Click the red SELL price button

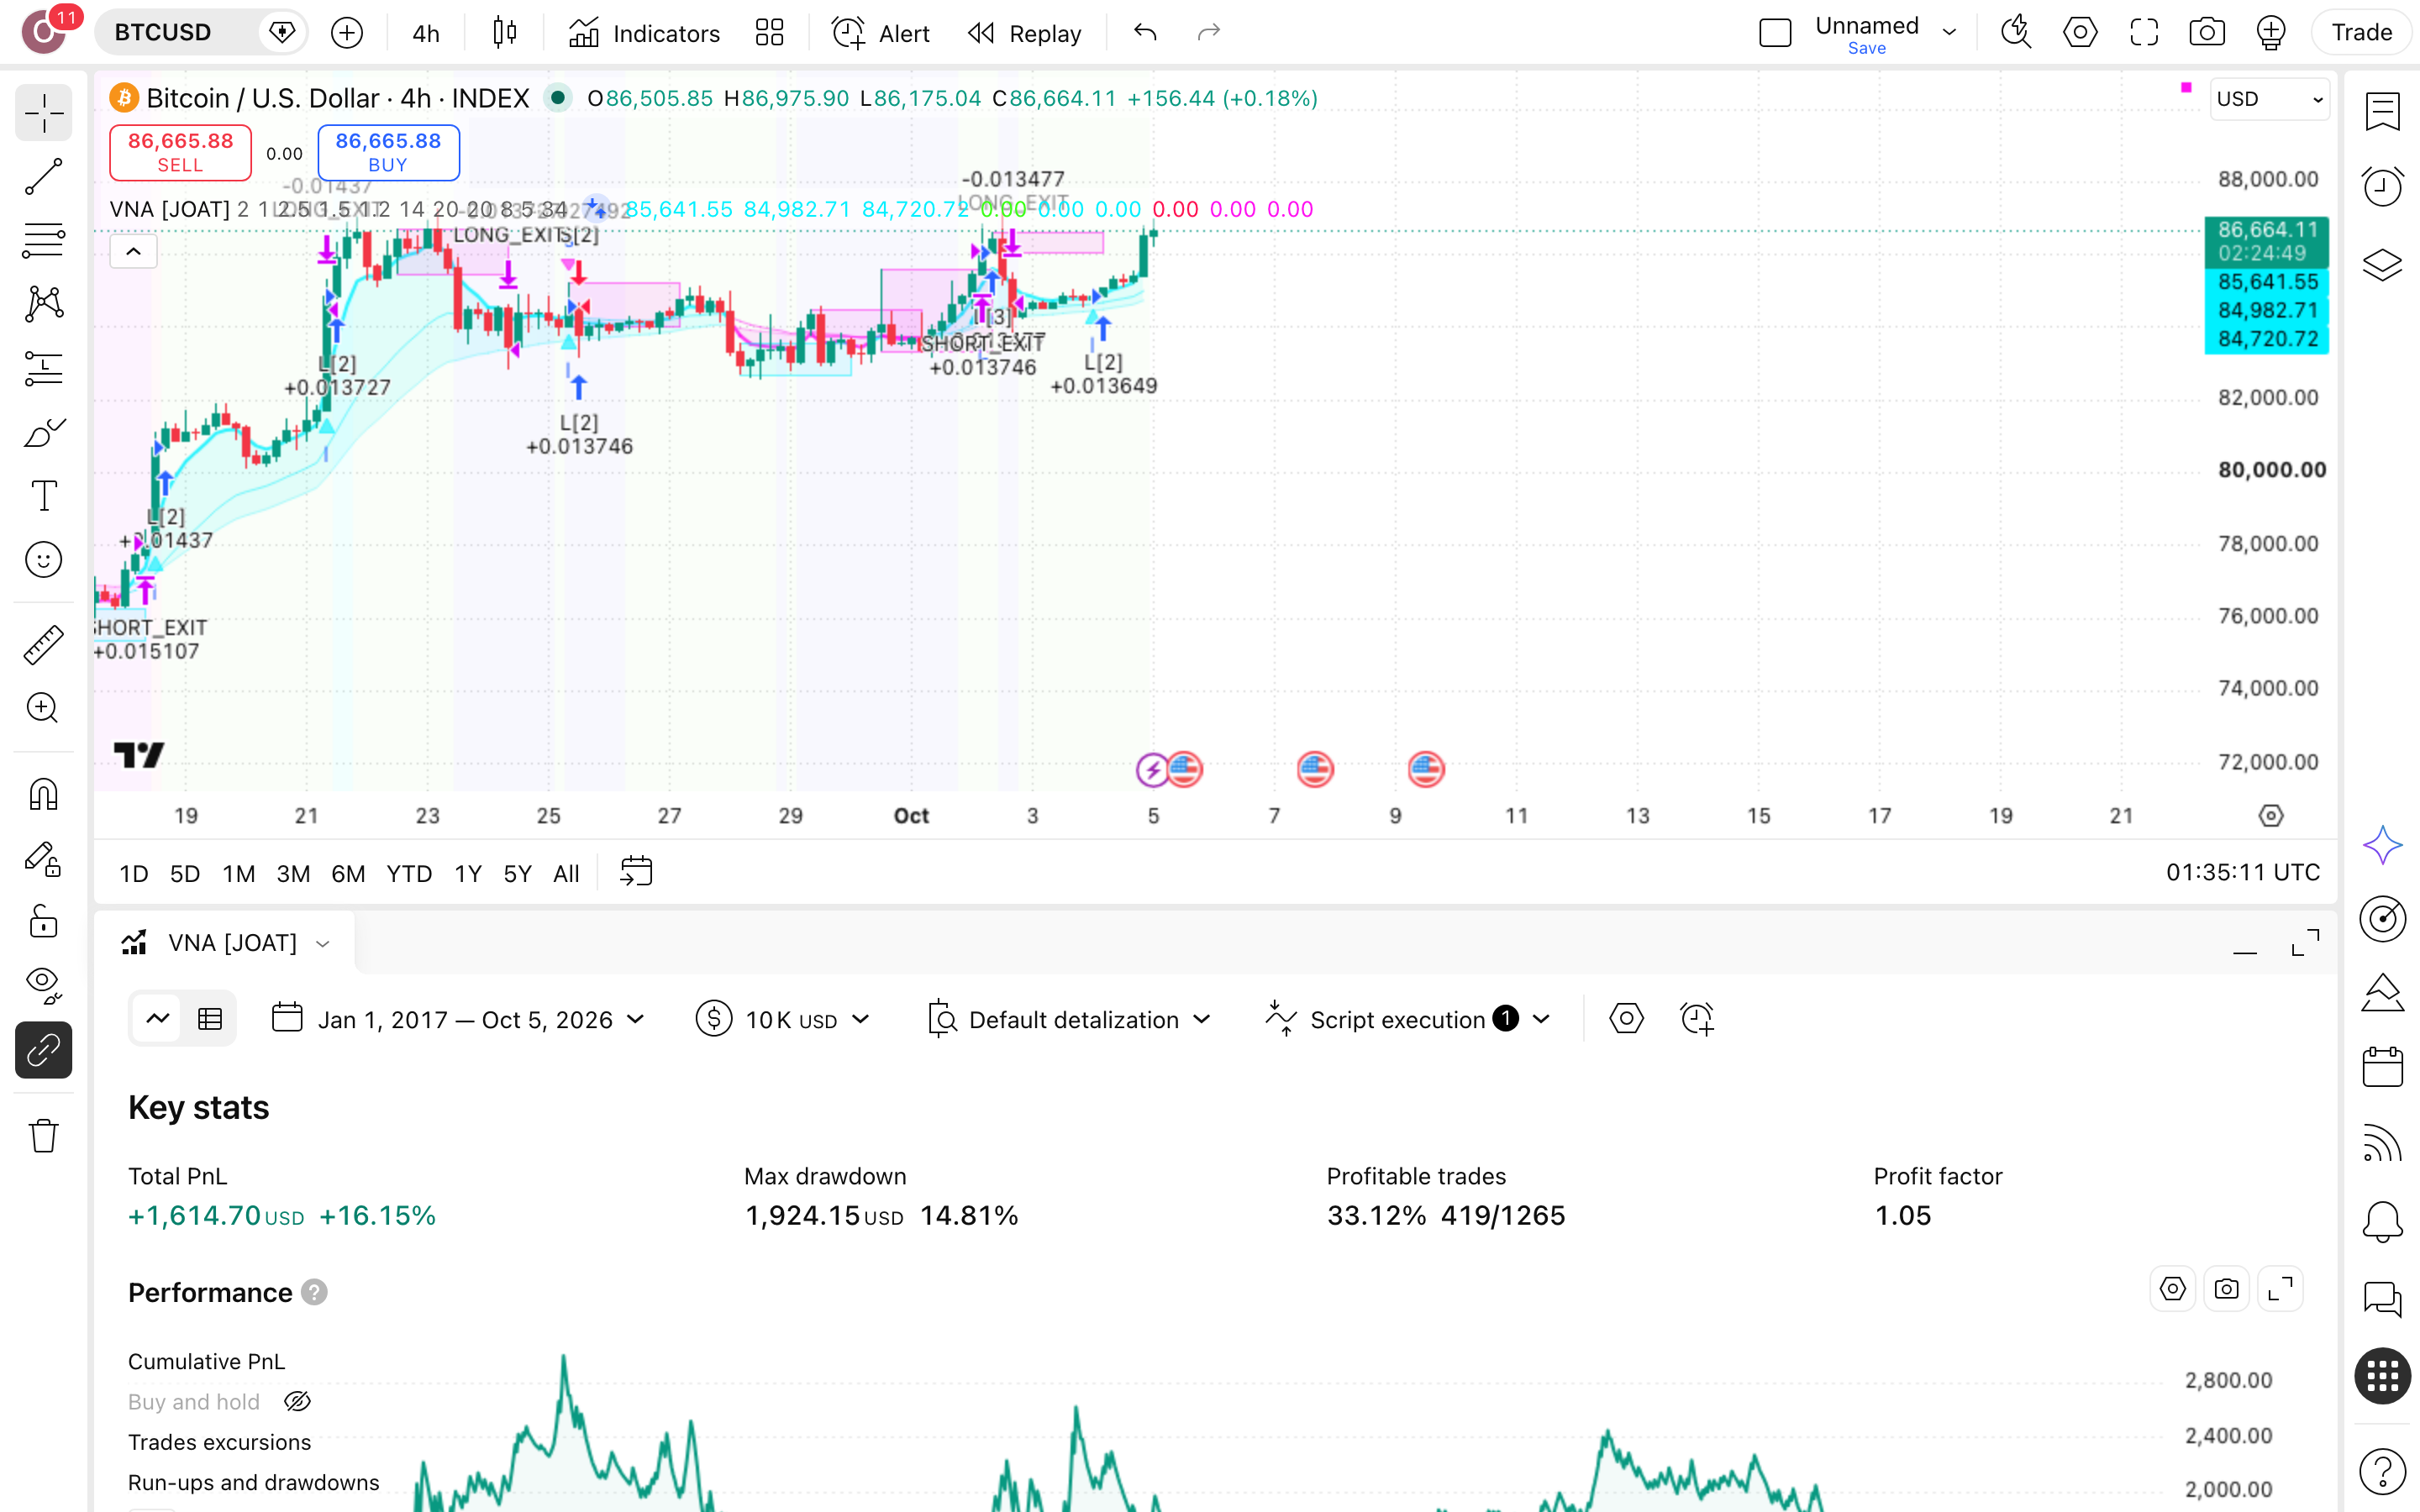point(180,153)
